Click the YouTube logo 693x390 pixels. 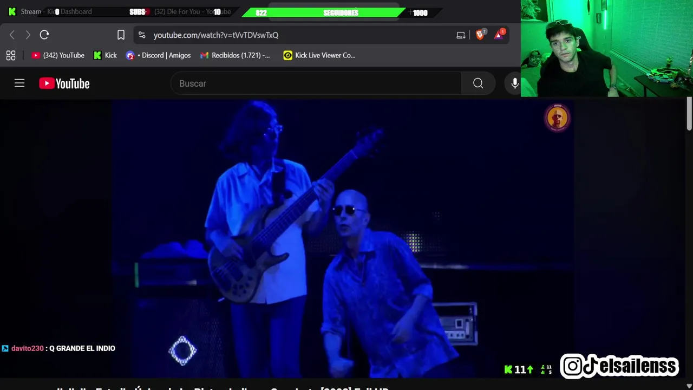(64, 83)
